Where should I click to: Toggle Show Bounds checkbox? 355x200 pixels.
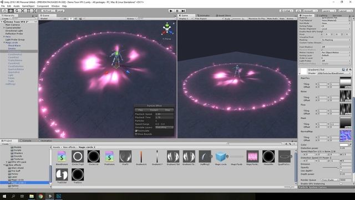(136, 134)
